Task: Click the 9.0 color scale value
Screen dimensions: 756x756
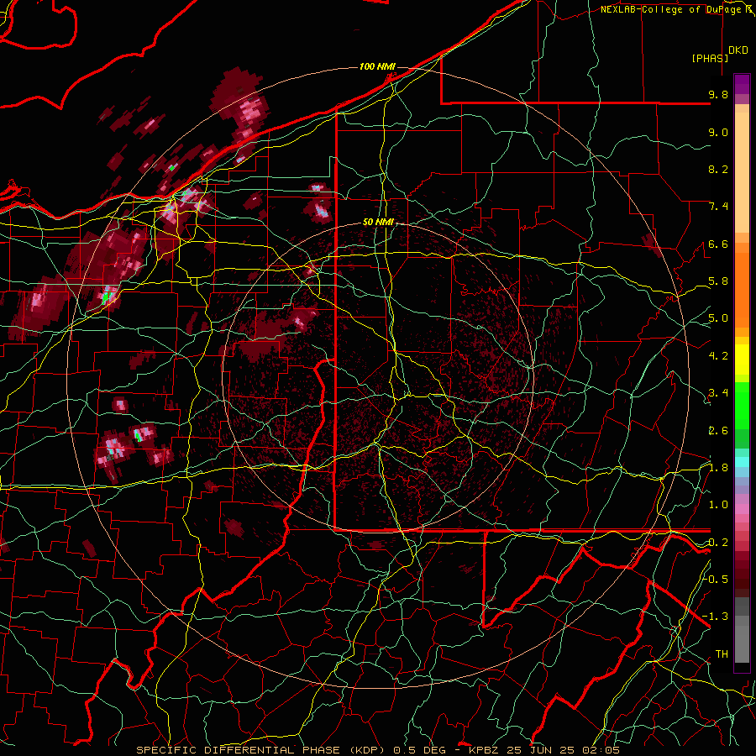Action: tap(718, 132)
